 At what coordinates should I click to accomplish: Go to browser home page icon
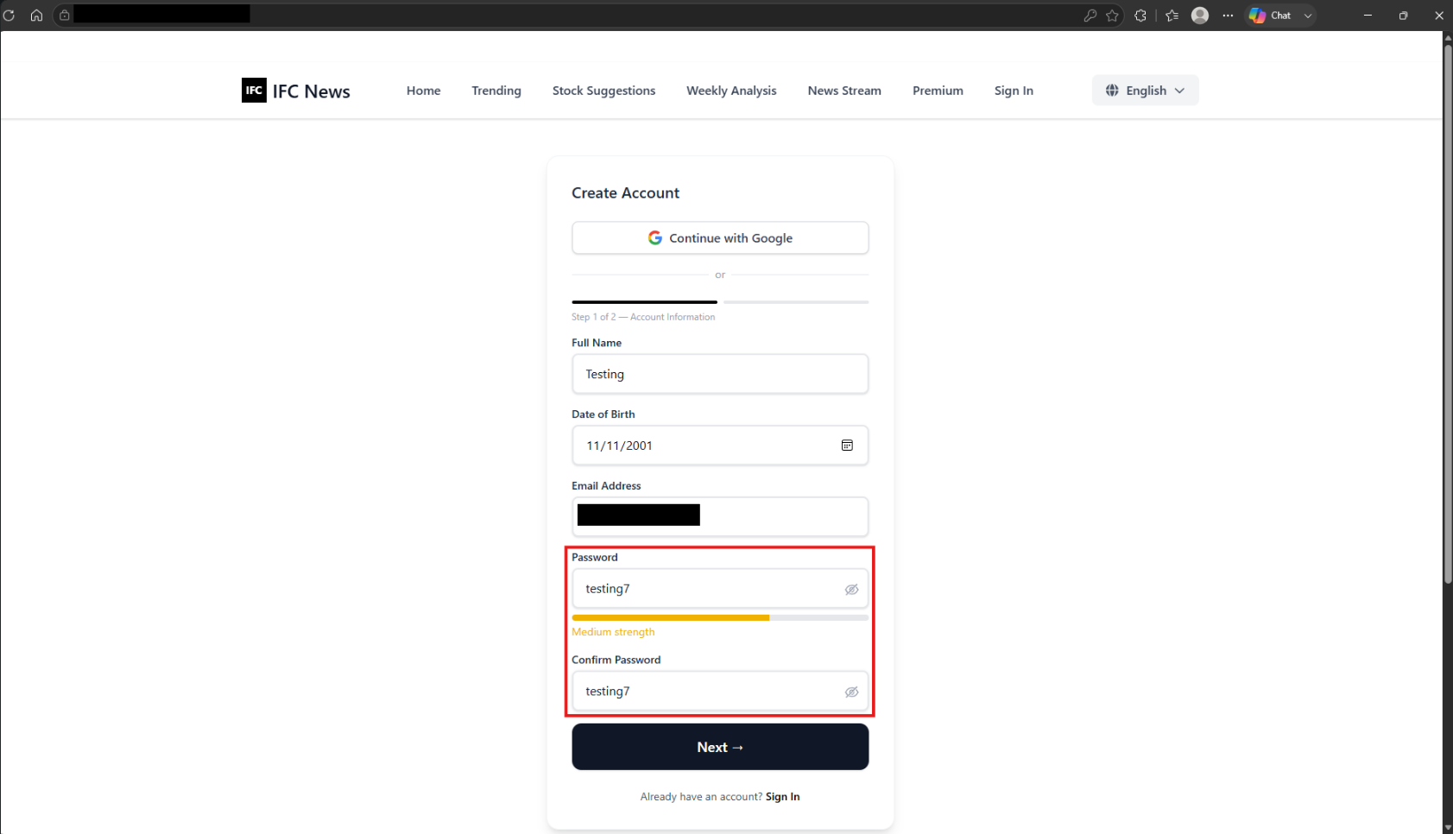[36, 16]
